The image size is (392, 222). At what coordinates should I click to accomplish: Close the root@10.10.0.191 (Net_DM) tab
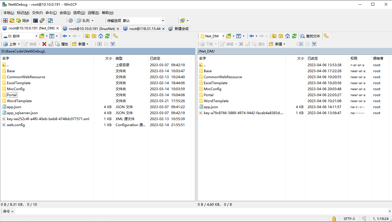58,29
